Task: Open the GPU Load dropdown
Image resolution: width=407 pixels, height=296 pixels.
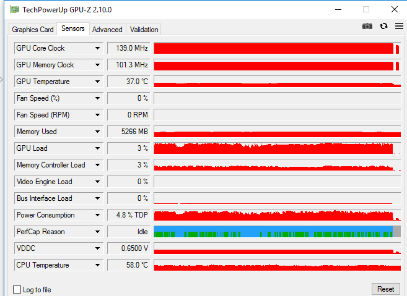Action: click(x=59, y=148)
